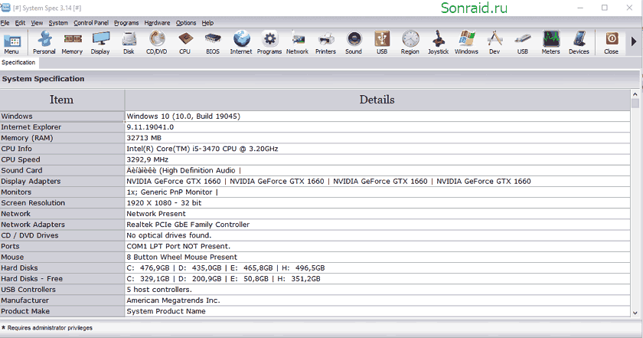Expand toolbar overflow arrow
The width and height of the screenshot is (643, 338).
tap(634, 41)
